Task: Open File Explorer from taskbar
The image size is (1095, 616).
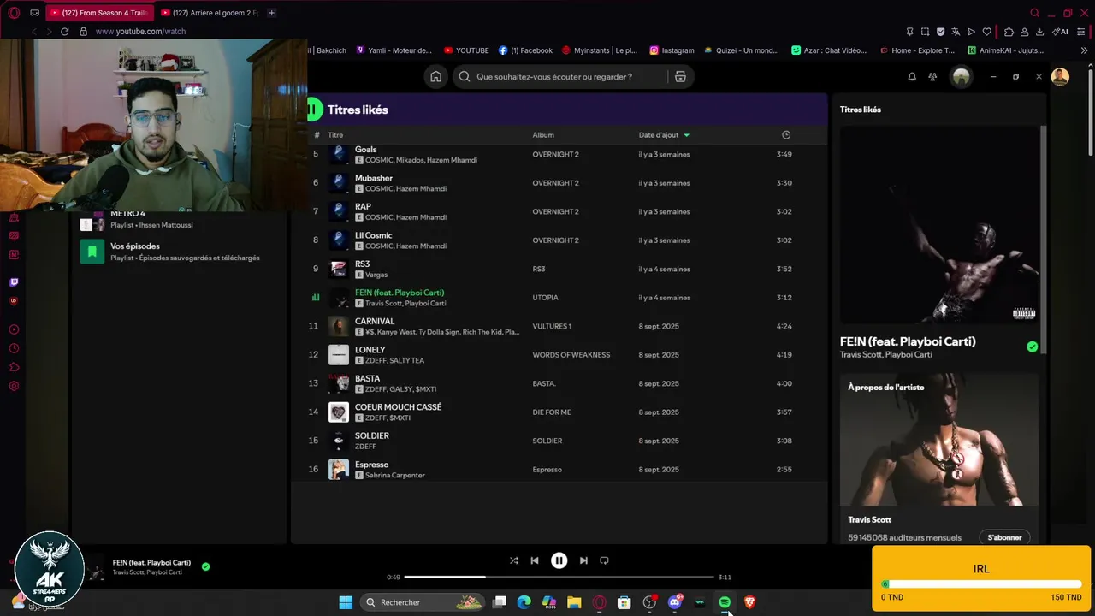Action: (x=574, y=602)
